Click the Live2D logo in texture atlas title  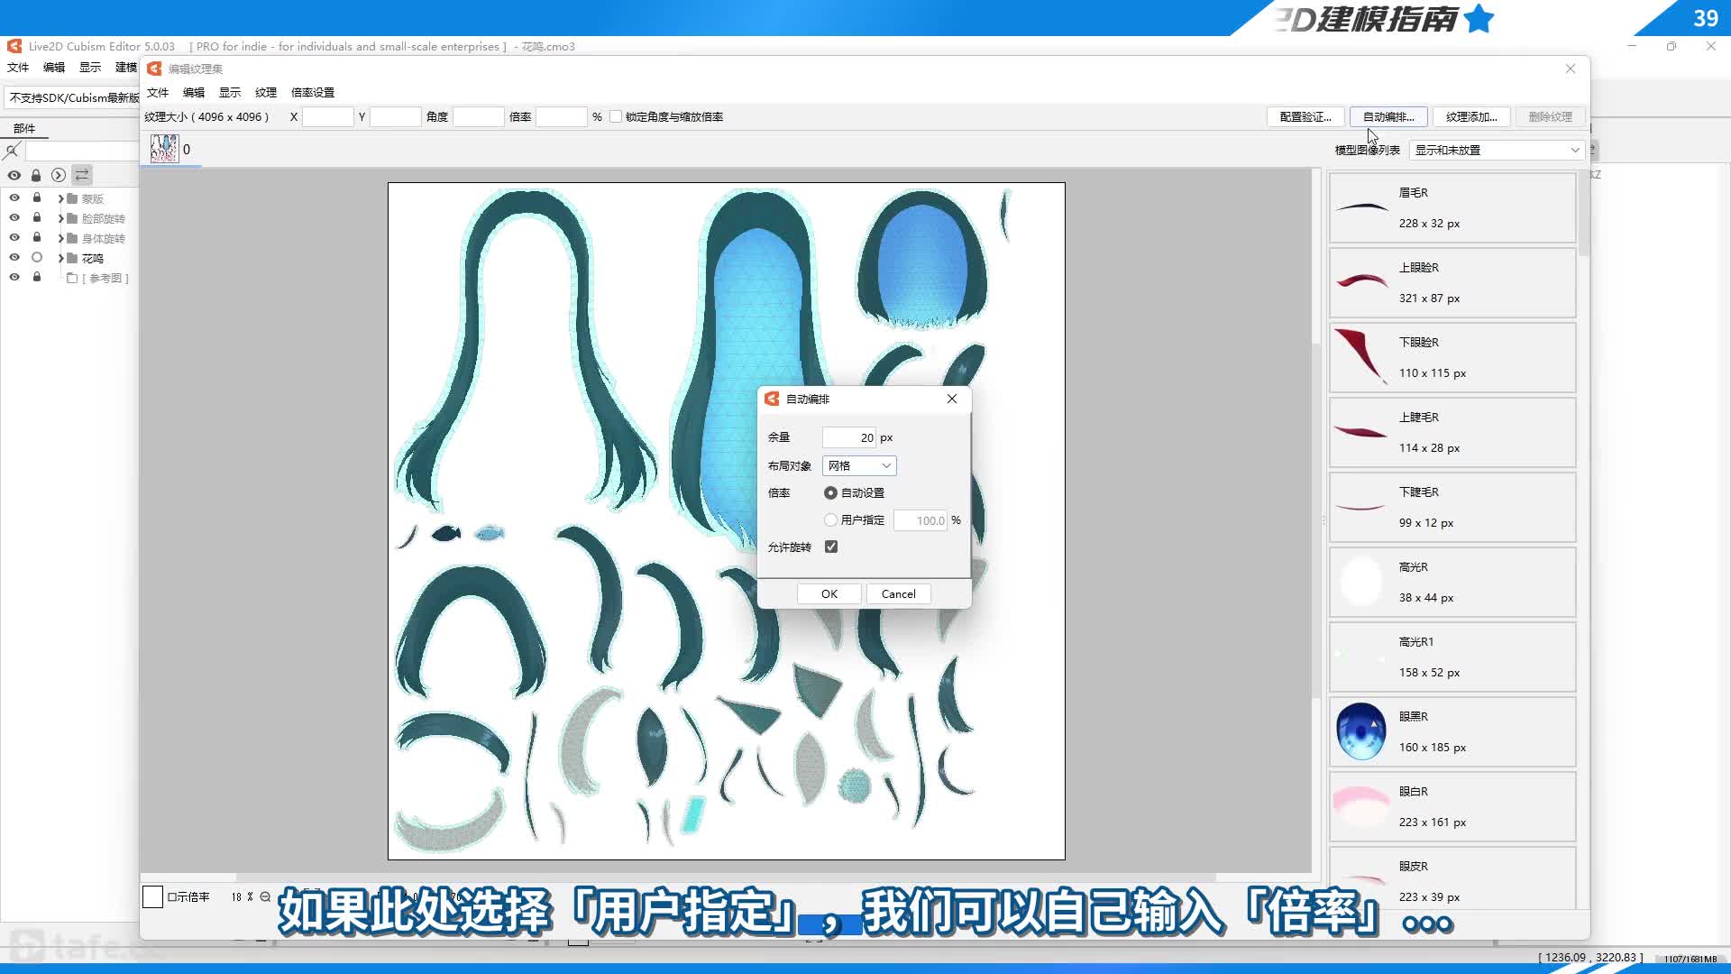pyautogui.click(x=154, y=69)
